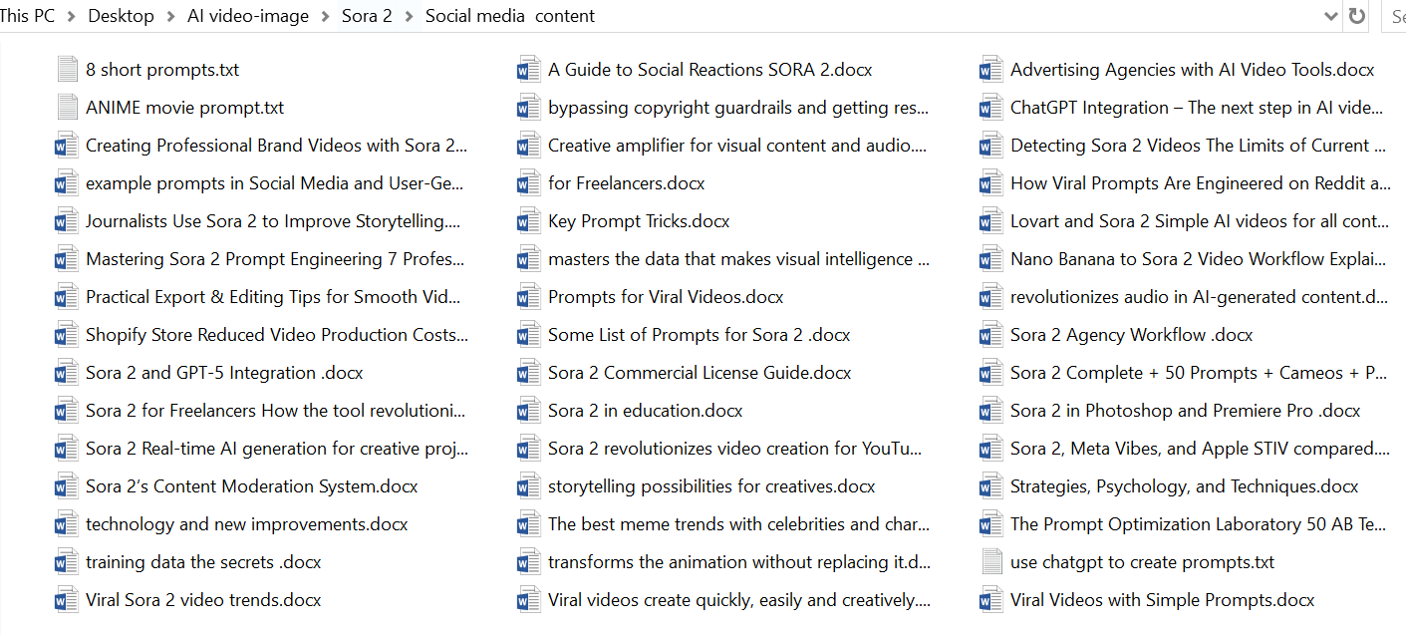The width and height of the screenshot is (1406, 635).
Task: Click Word icon of Sora 2 Commercial License Guide
Action: (x=529, y=373)
